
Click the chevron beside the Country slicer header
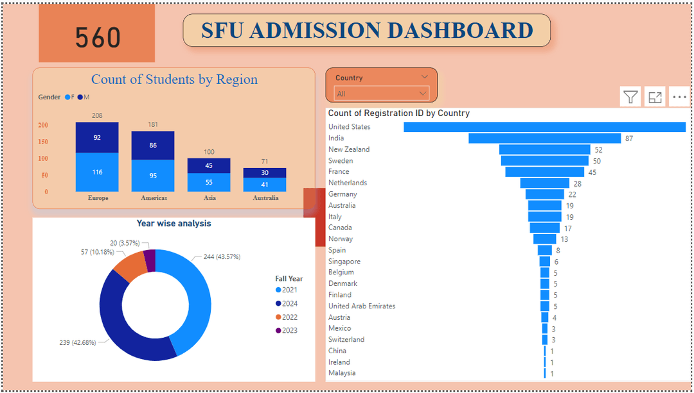pyautogui.click(x=424, y=77)
